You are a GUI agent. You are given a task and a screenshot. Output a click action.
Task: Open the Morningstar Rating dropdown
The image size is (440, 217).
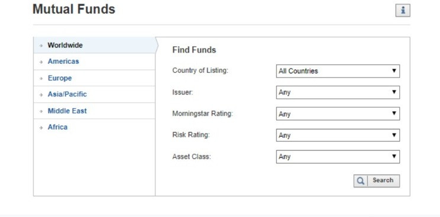[338, 114]
